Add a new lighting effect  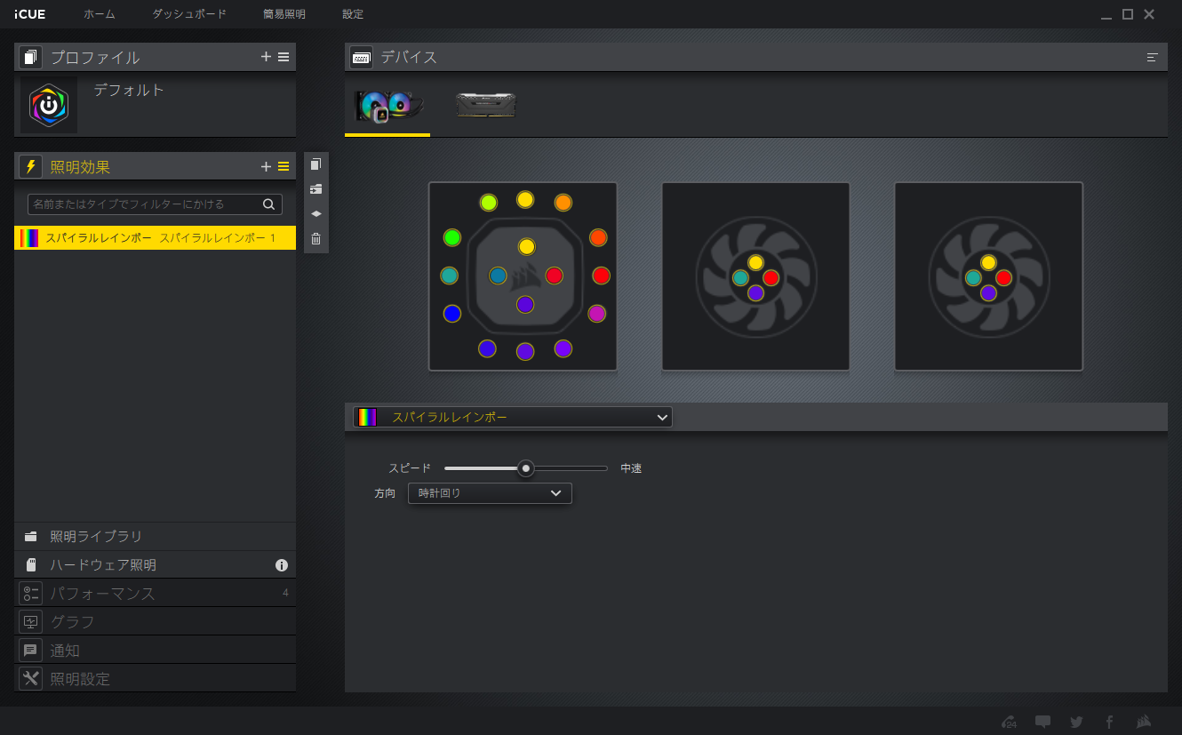[x=266, y=166]
